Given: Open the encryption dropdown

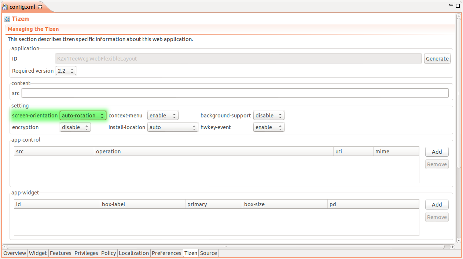Looking at the screenshot, I should click(75, 127).
